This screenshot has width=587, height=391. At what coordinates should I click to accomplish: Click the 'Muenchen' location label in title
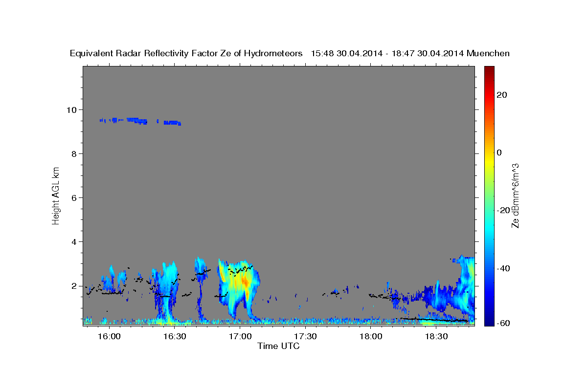(x=488, y=53)
